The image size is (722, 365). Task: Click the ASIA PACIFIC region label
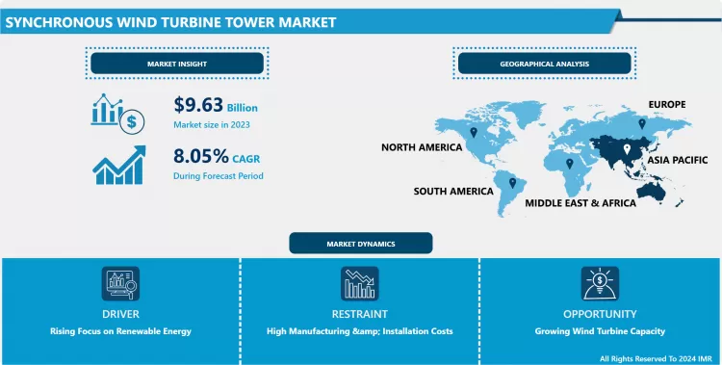pyautogui.click(x=678, y=161)
